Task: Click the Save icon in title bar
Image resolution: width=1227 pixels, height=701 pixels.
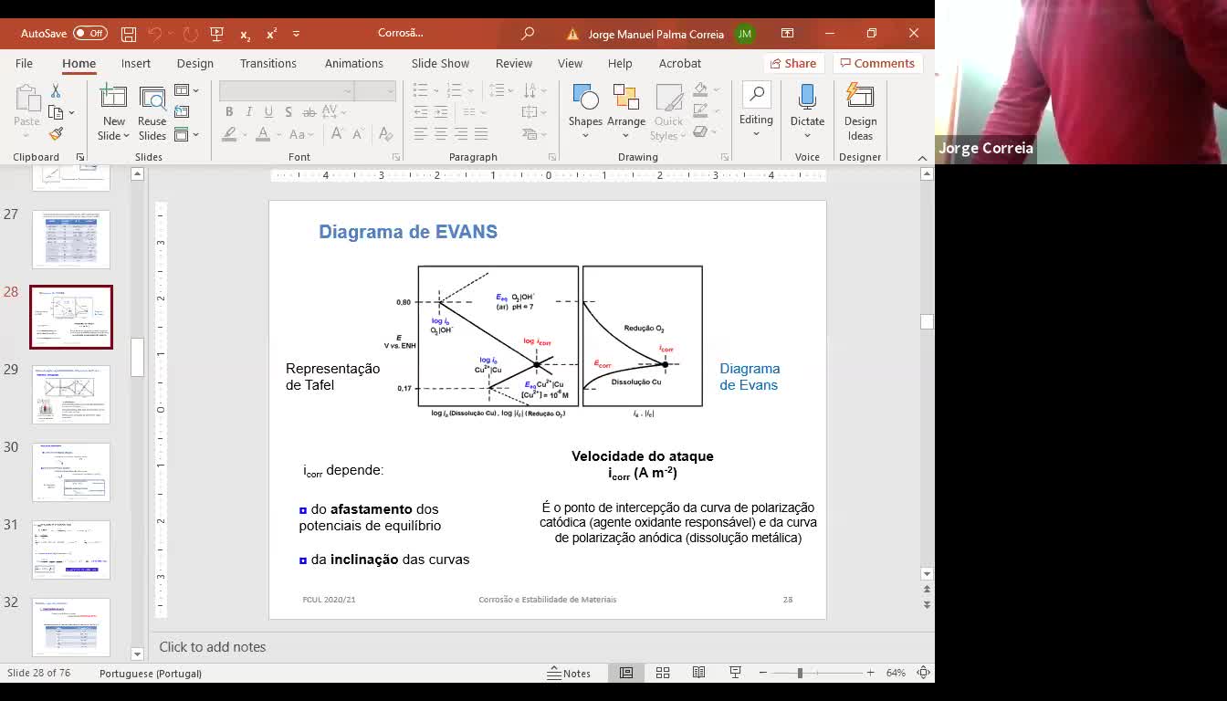Action: 129,34
